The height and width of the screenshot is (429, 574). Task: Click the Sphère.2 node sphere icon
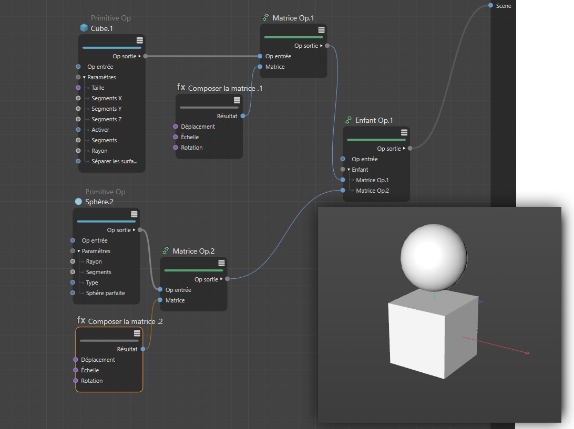(78, 202)
